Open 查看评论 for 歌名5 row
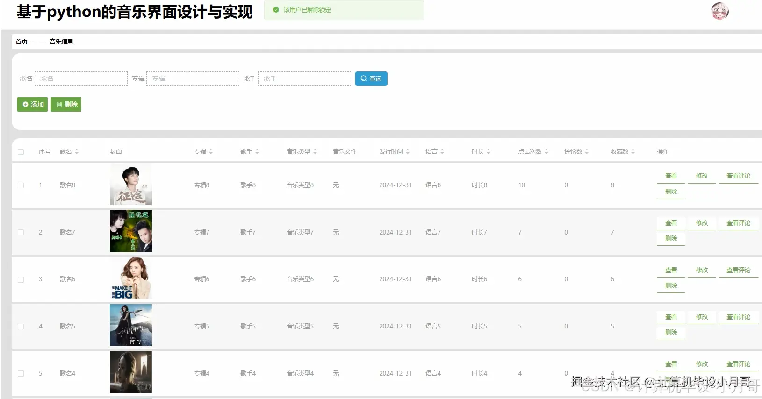Viewport: 762px width, 399px height. tap(738, 317)
